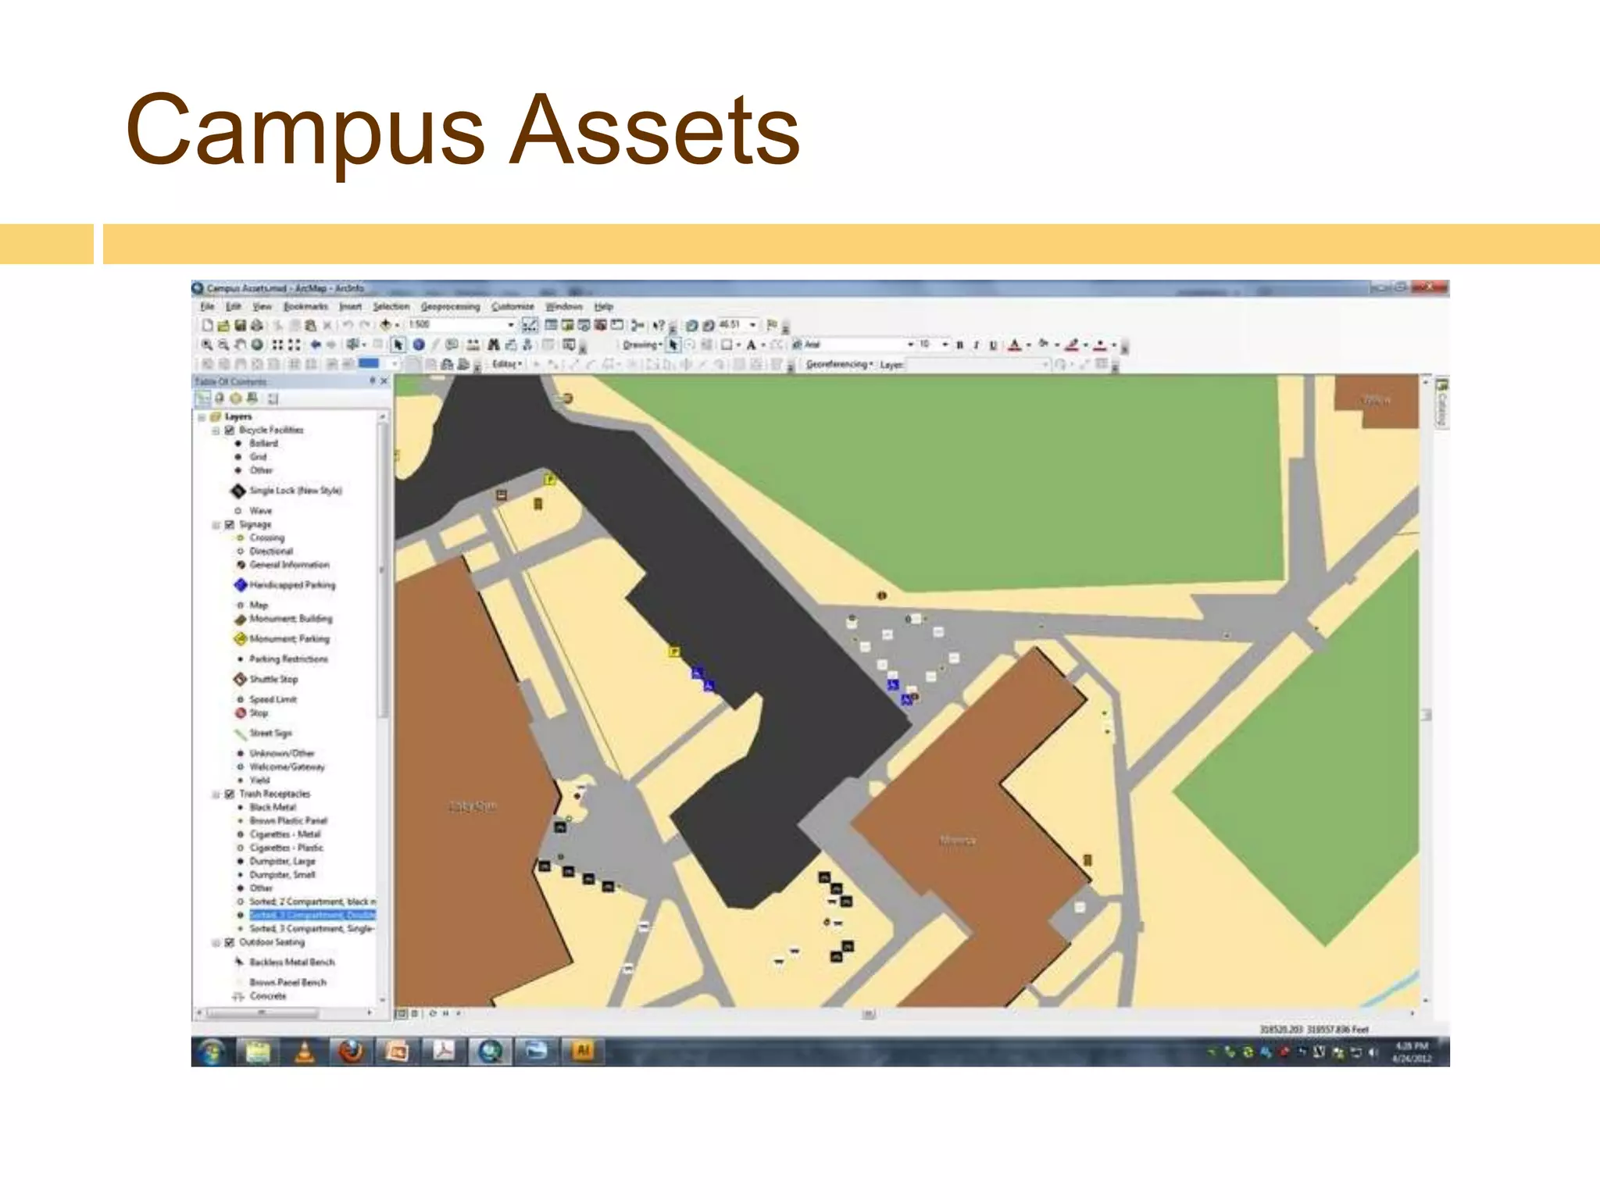Viewport: 1600px width, 1200px height.
Task: Open ModelBuilder window icon
Action: (637, 325)
